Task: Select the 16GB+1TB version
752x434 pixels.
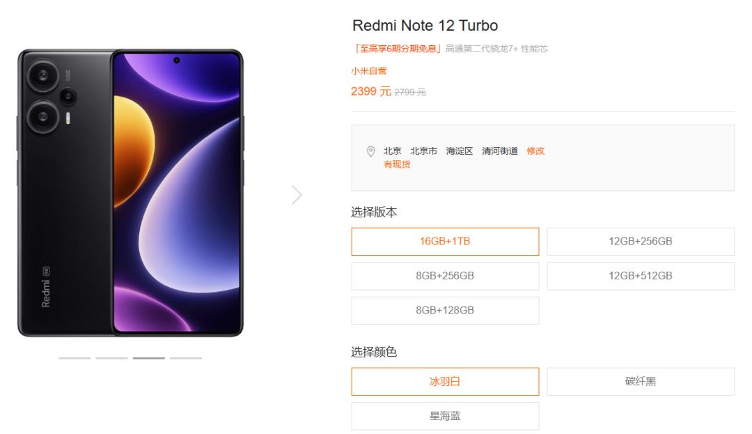Action: (x=445, y=241)
